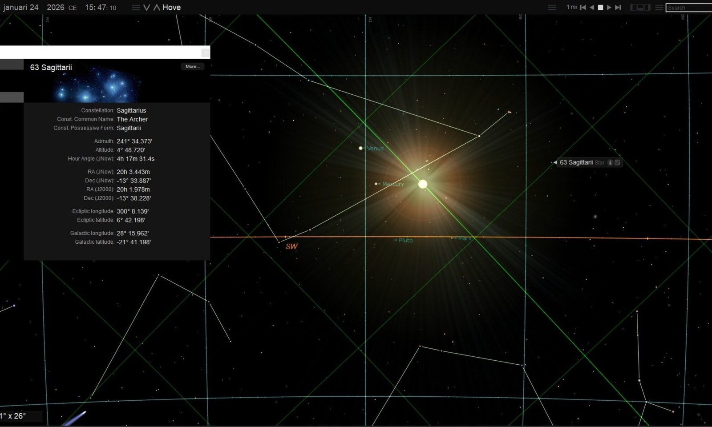Open the time flow menu left of '1 mi'
The image size is (712, 427).
[x=552, y=8]
